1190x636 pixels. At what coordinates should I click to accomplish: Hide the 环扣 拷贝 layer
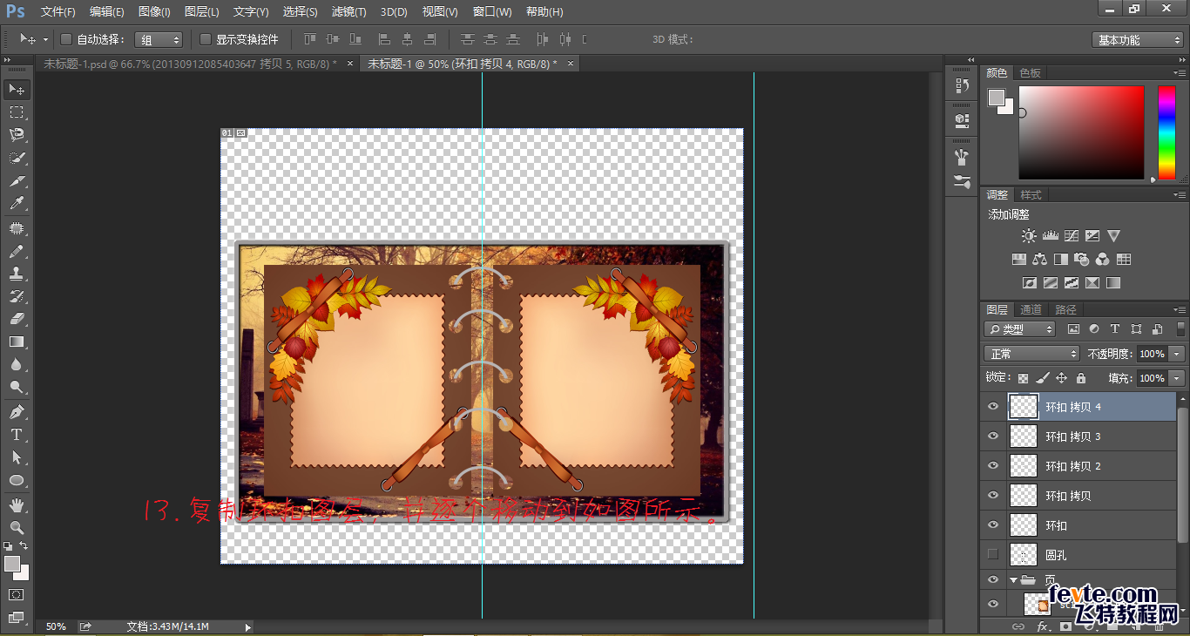pos(993,496)
